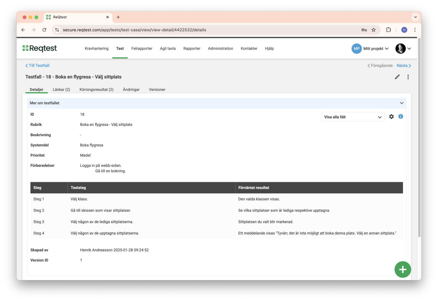Open Felrapporter in the top navigation

tap(142, 49)
